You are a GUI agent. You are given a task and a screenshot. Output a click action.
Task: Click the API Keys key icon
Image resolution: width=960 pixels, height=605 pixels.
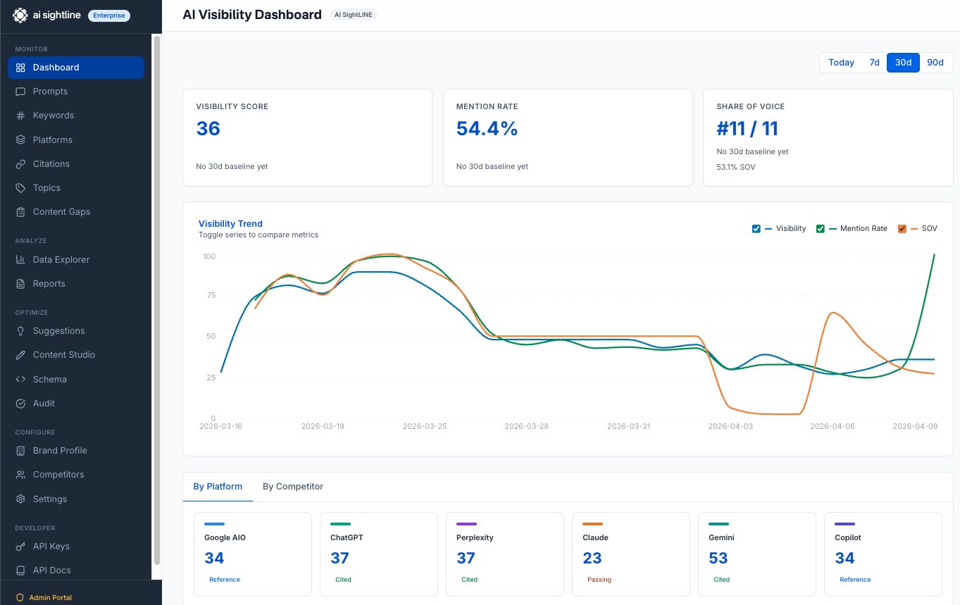point(20,547)
